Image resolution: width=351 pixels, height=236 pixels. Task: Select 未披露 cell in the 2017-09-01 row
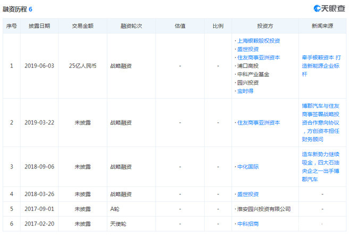click(x=82, y=209)
